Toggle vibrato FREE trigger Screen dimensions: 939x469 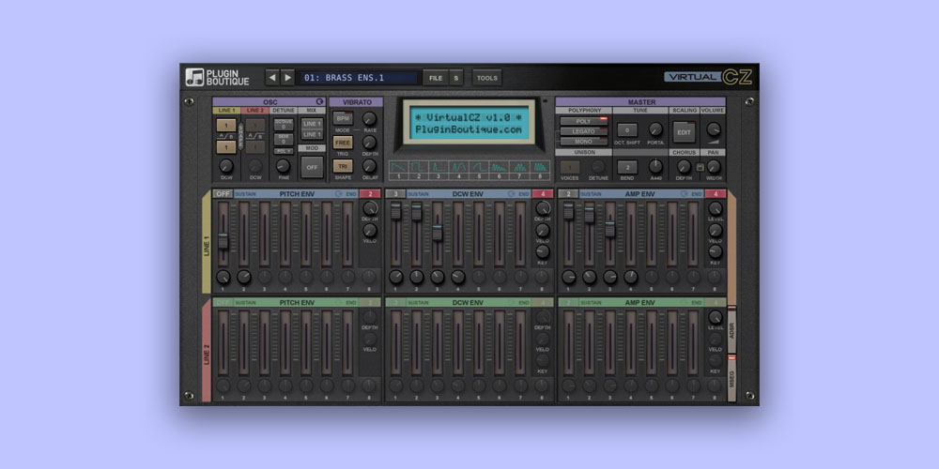pyautogui.click(x=343, y=143)
